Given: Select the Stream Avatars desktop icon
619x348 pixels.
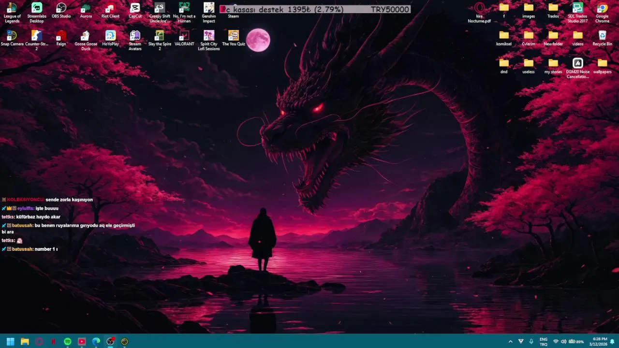Looking at the screenshot, I should click(135, 41).
